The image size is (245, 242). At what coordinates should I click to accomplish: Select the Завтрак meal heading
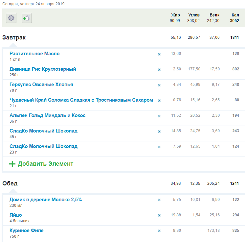pyautogui.click(x=14, y=37)
